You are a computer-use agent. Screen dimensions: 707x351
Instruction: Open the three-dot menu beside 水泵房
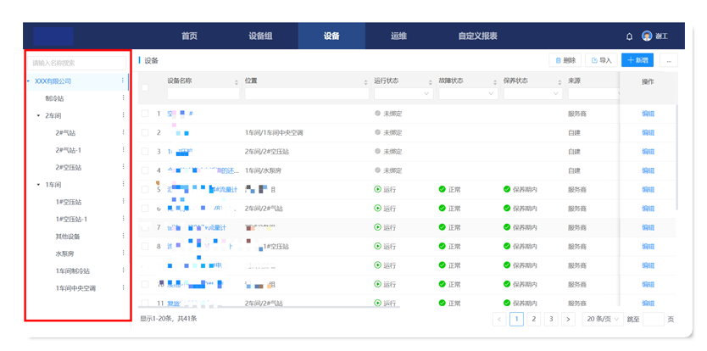click(123, 253)
